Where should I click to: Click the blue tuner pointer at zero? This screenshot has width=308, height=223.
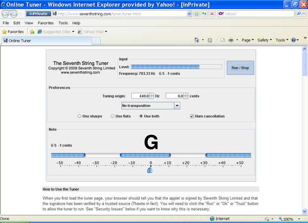(150, 170)
